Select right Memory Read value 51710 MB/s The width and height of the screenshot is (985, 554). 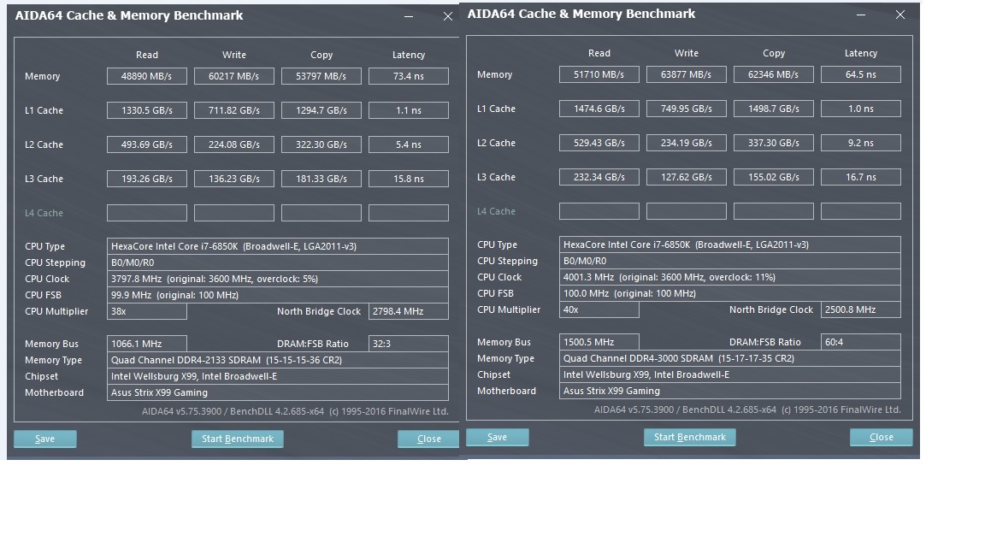599,74
